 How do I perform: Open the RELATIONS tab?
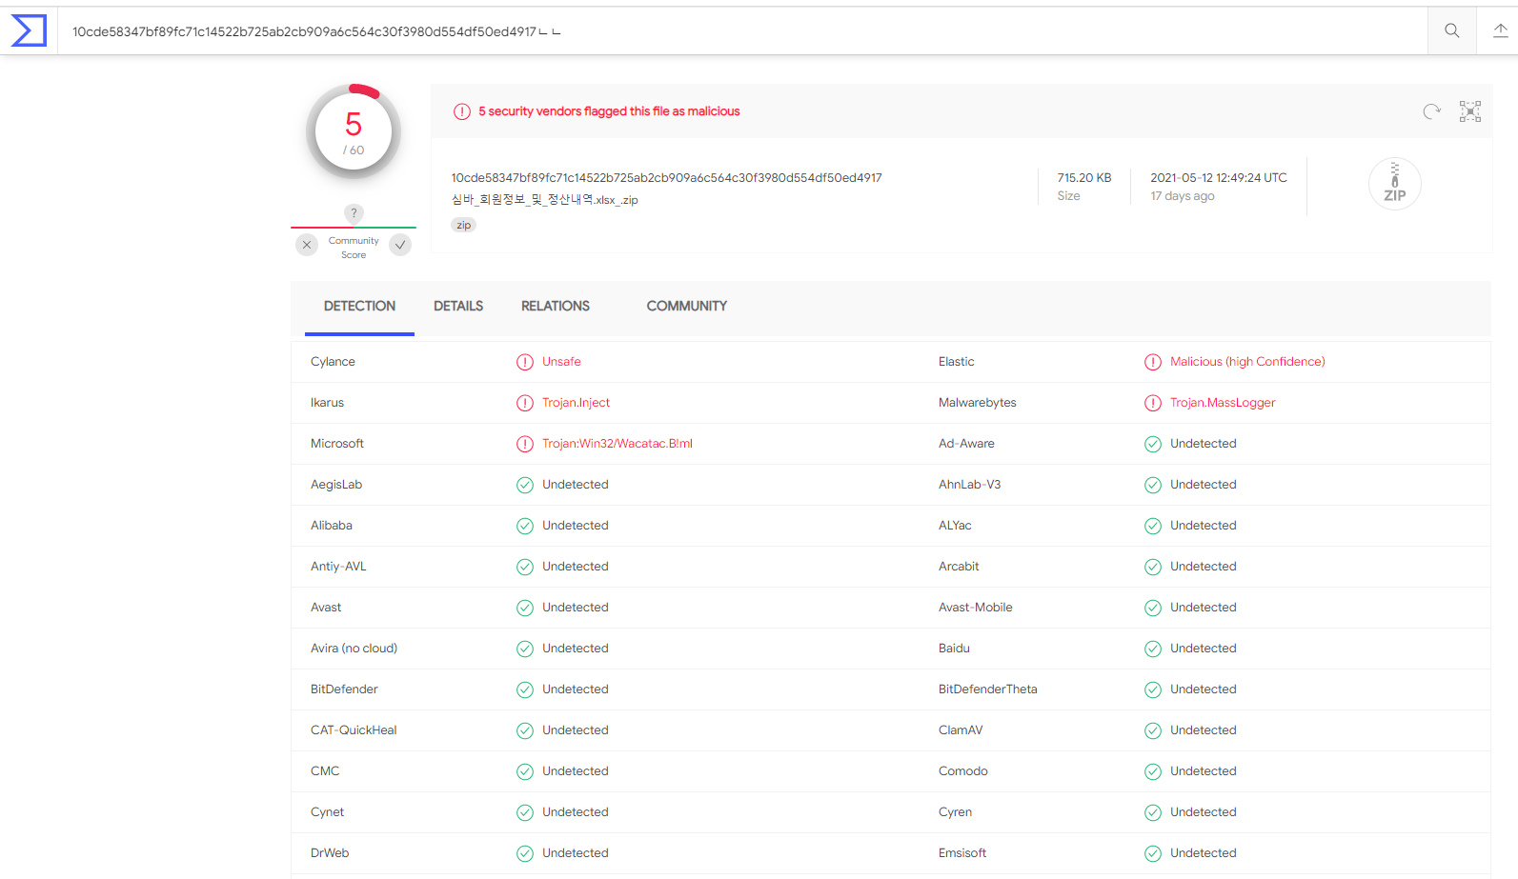pyautogui.click(x=556, y=307)
